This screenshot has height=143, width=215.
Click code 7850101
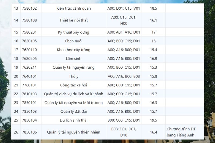(29, 103)
